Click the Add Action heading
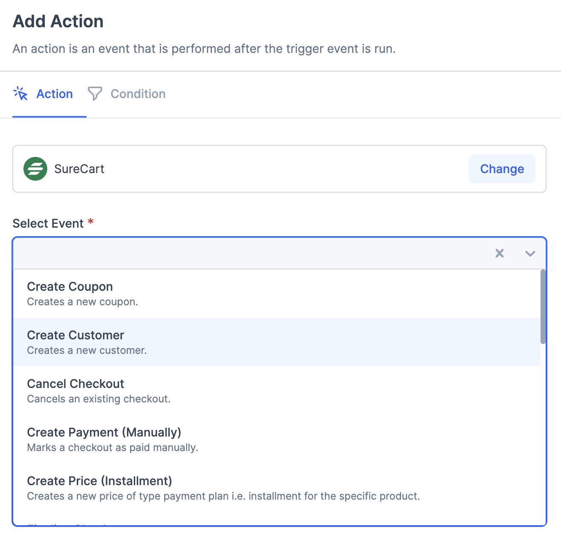 [x=58, y=21]
